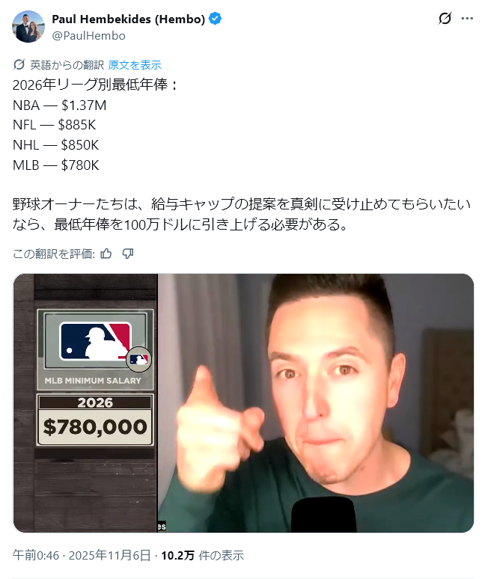Click the Paul Hembekides (Hembo) display name
This screenshot has height=579, width=488.
click(x=128, y=19)
